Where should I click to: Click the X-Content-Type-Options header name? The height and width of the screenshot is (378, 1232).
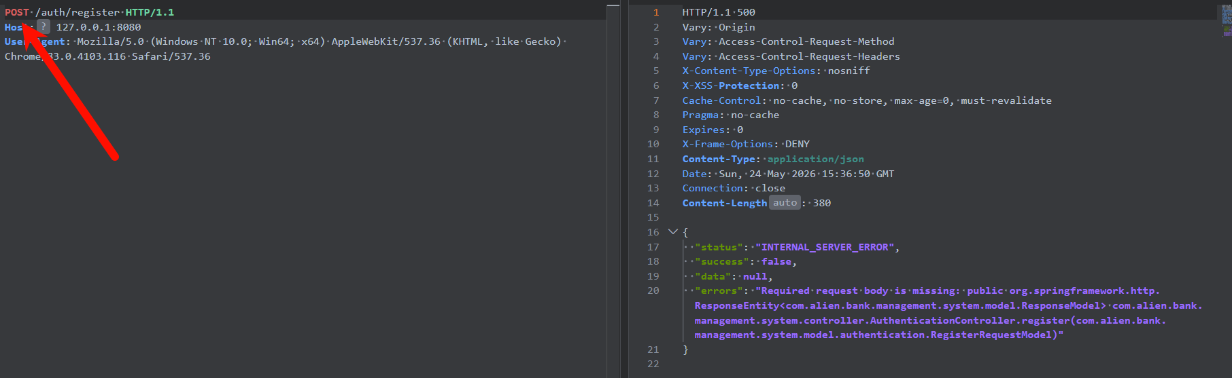click(749, 71)
